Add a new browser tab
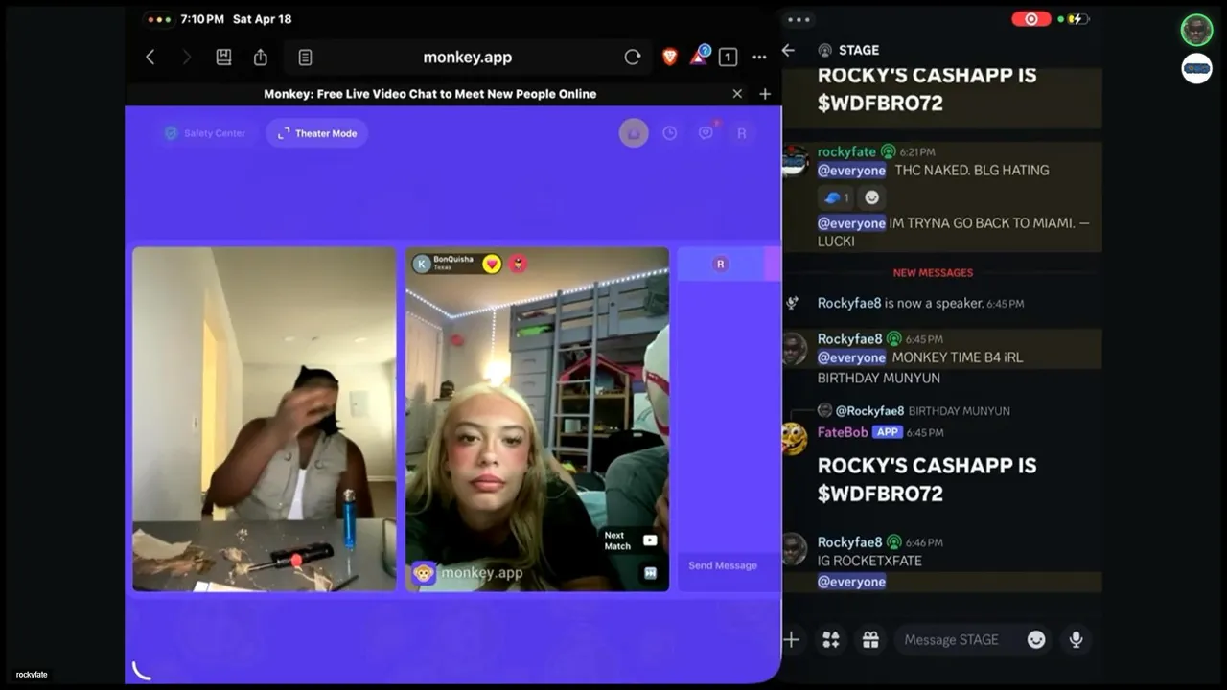 pos(765,94)
